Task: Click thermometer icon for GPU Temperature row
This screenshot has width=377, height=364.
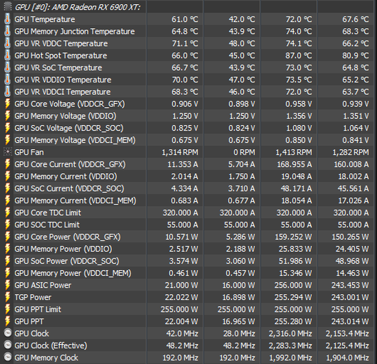Action: click(x=8, y=19)
